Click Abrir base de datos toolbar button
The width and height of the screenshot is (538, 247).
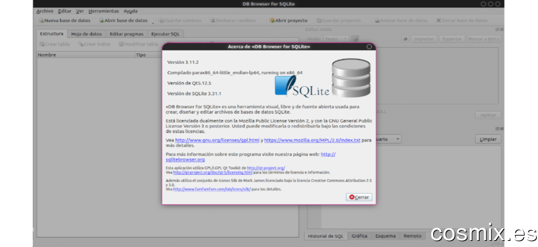click(x=123, y=21)
